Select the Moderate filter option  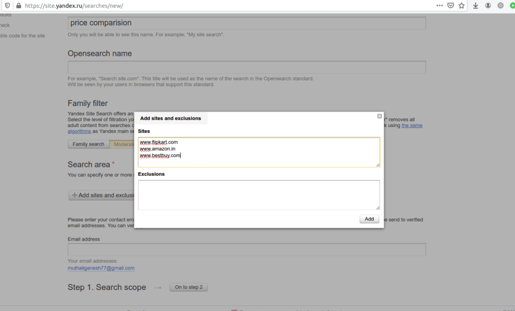[123, 144]
